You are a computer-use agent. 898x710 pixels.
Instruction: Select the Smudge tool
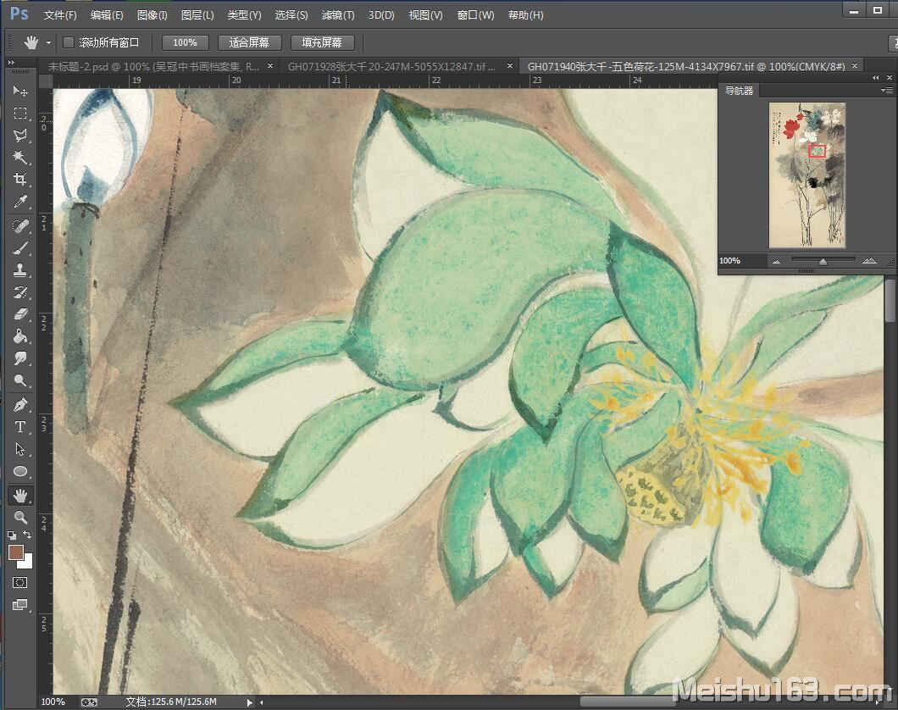[x=20, y=358]
